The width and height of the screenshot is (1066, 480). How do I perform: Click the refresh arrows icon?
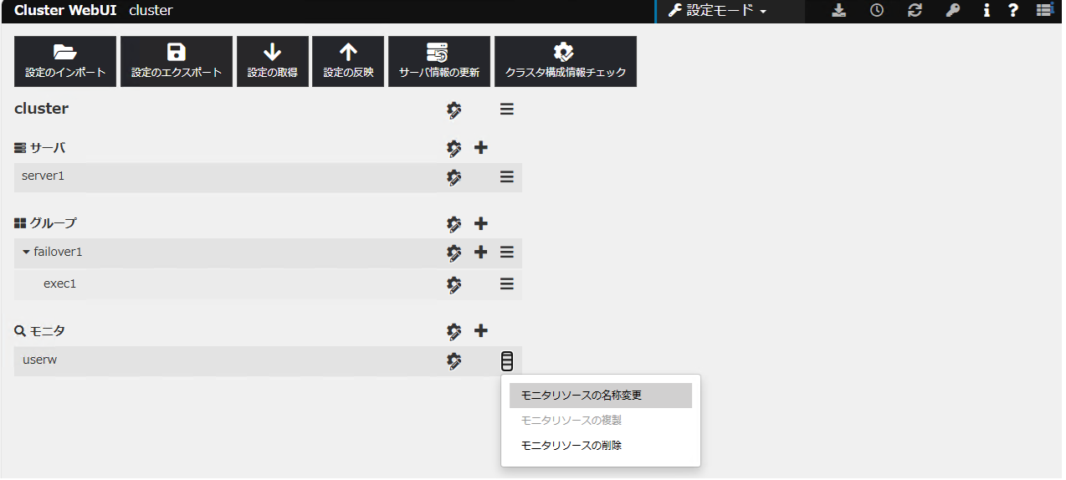[915, 11]
